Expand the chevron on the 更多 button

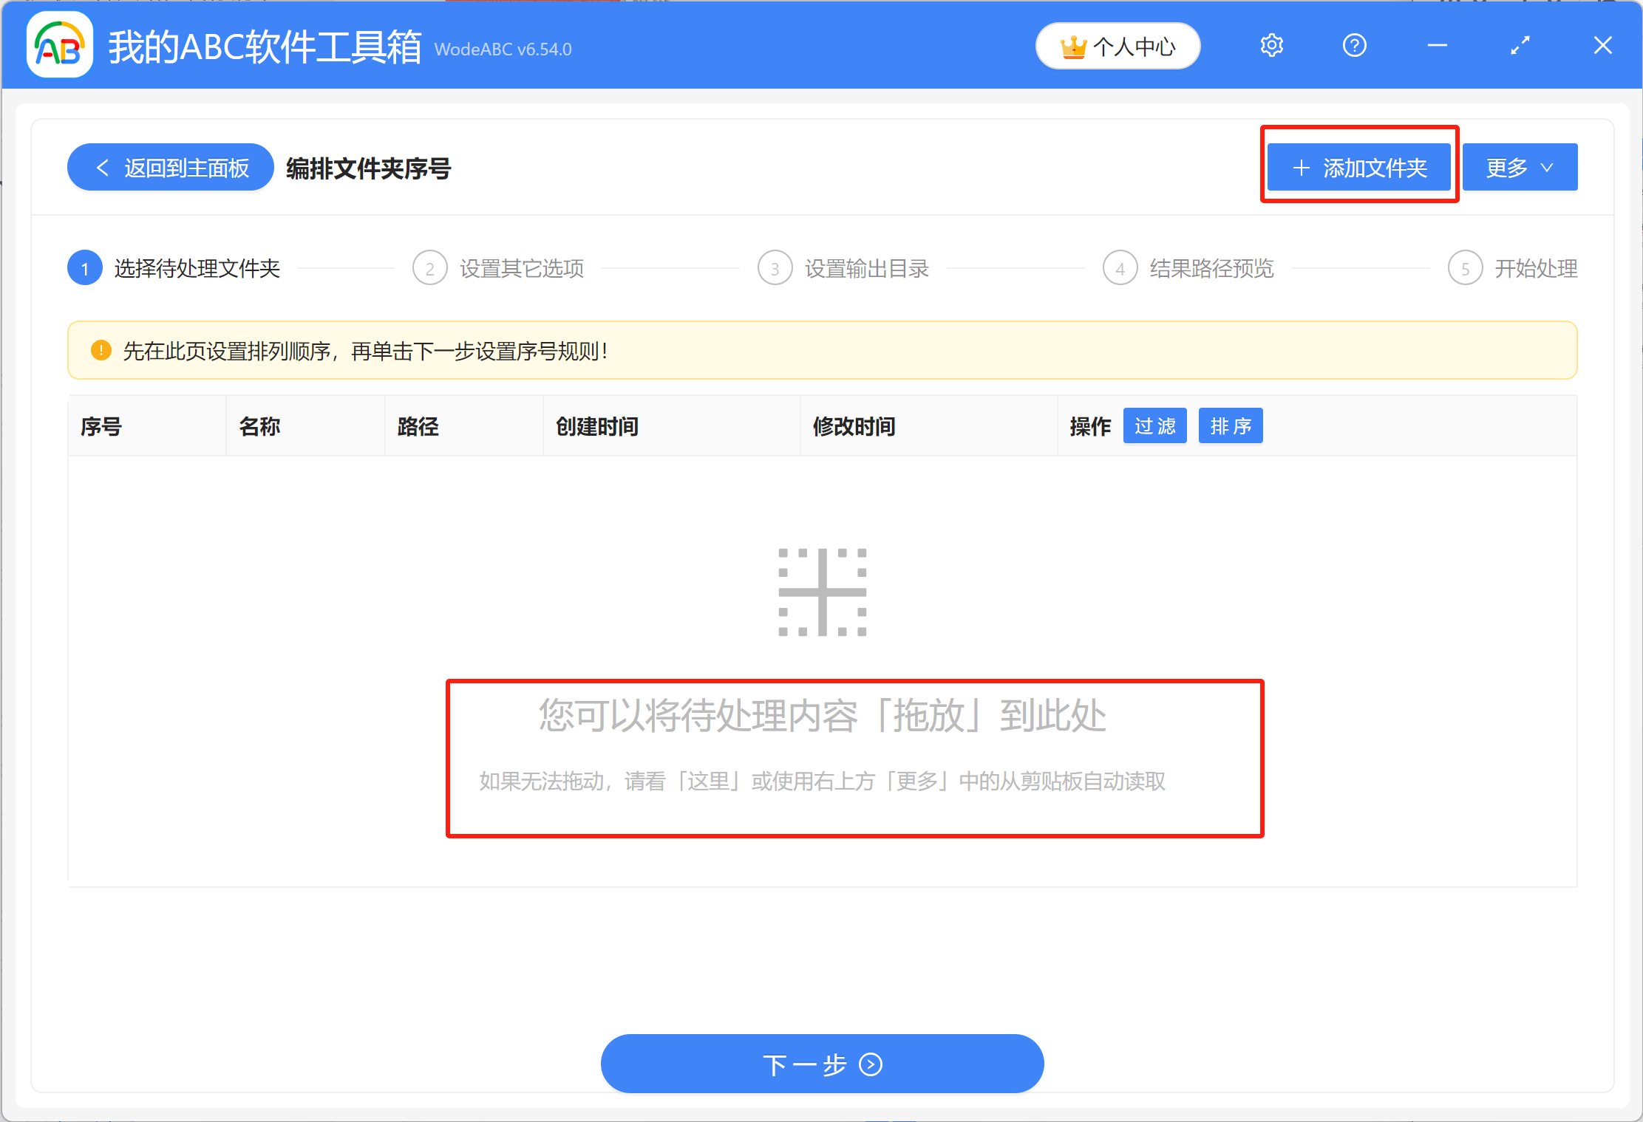(x=1547, y=168)
